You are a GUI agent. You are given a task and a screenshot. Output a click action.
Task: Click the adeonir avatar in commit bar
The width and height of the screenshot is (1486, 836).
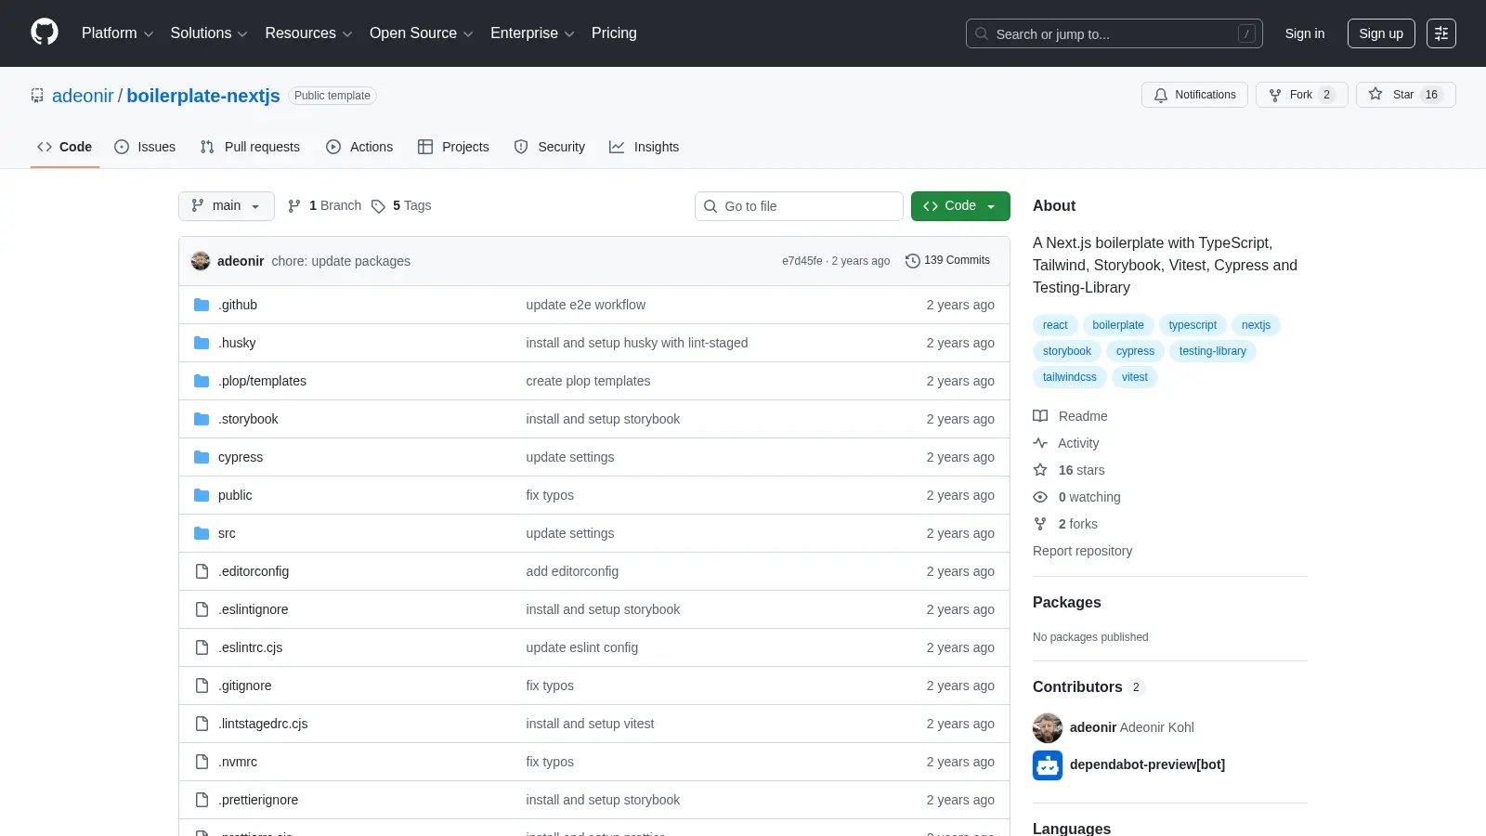pyautogui.click(x=201, y=261)
